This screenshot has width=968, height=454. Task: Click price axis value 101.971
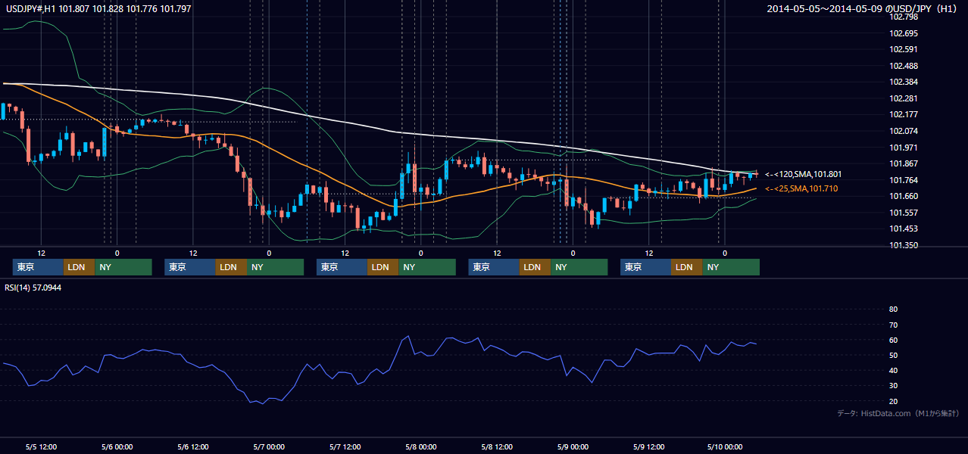coord(904,148)
